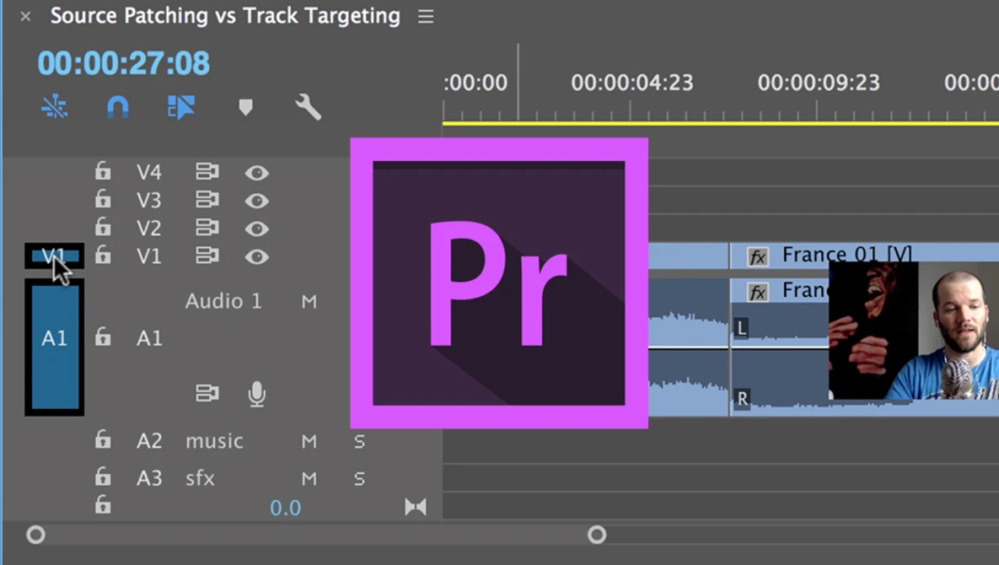Target the V4 track

(x=149, y=172)
